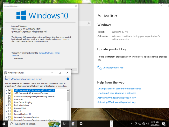Open Microsoft Software License Terms link
This screenshot has height=127, width=169.
[x=49, y=53]
